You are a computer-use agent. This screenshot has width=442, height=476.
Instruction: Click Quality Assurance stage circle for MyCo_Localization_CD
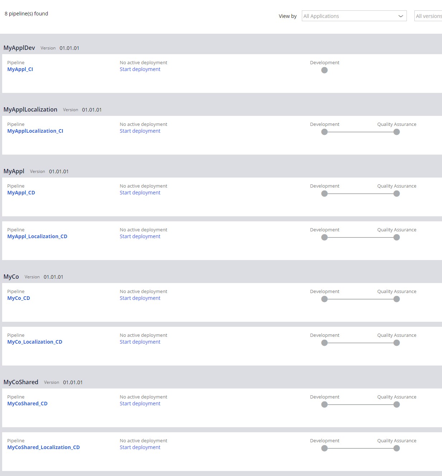point(396,343)
